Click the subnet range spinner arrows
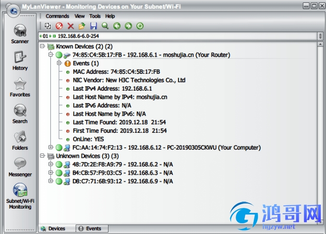Screen dimensions: 326x234 320,36
